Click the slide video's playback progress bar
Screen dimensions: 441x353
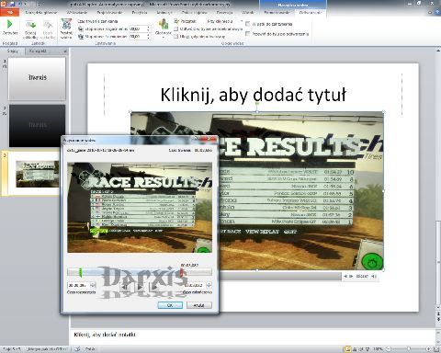tap(280, 277)
